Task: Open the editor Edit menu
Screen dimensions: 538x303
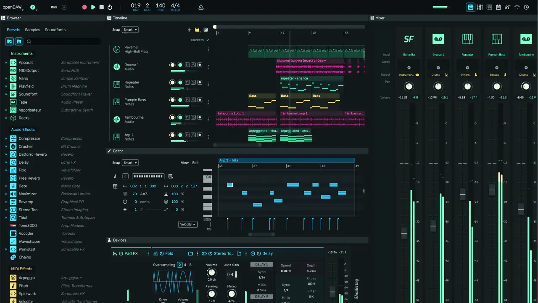Action: pos(195,163)
